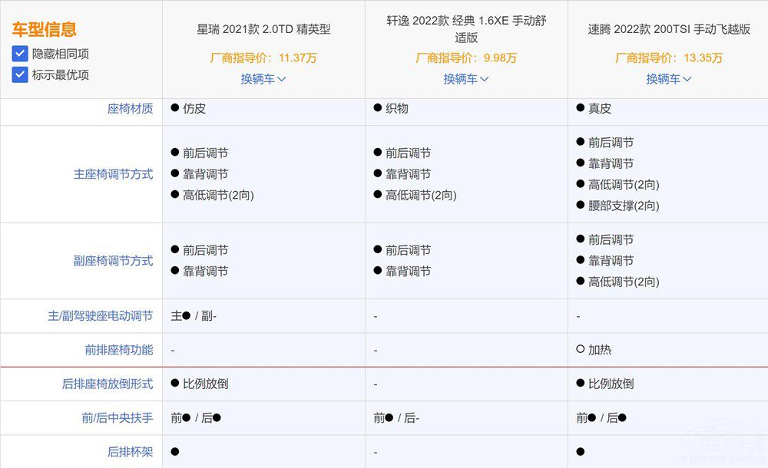Viewport: 768px width, 468px height.
Task: Click the 主座椅调节方式 row label
Action: (113, 174)
